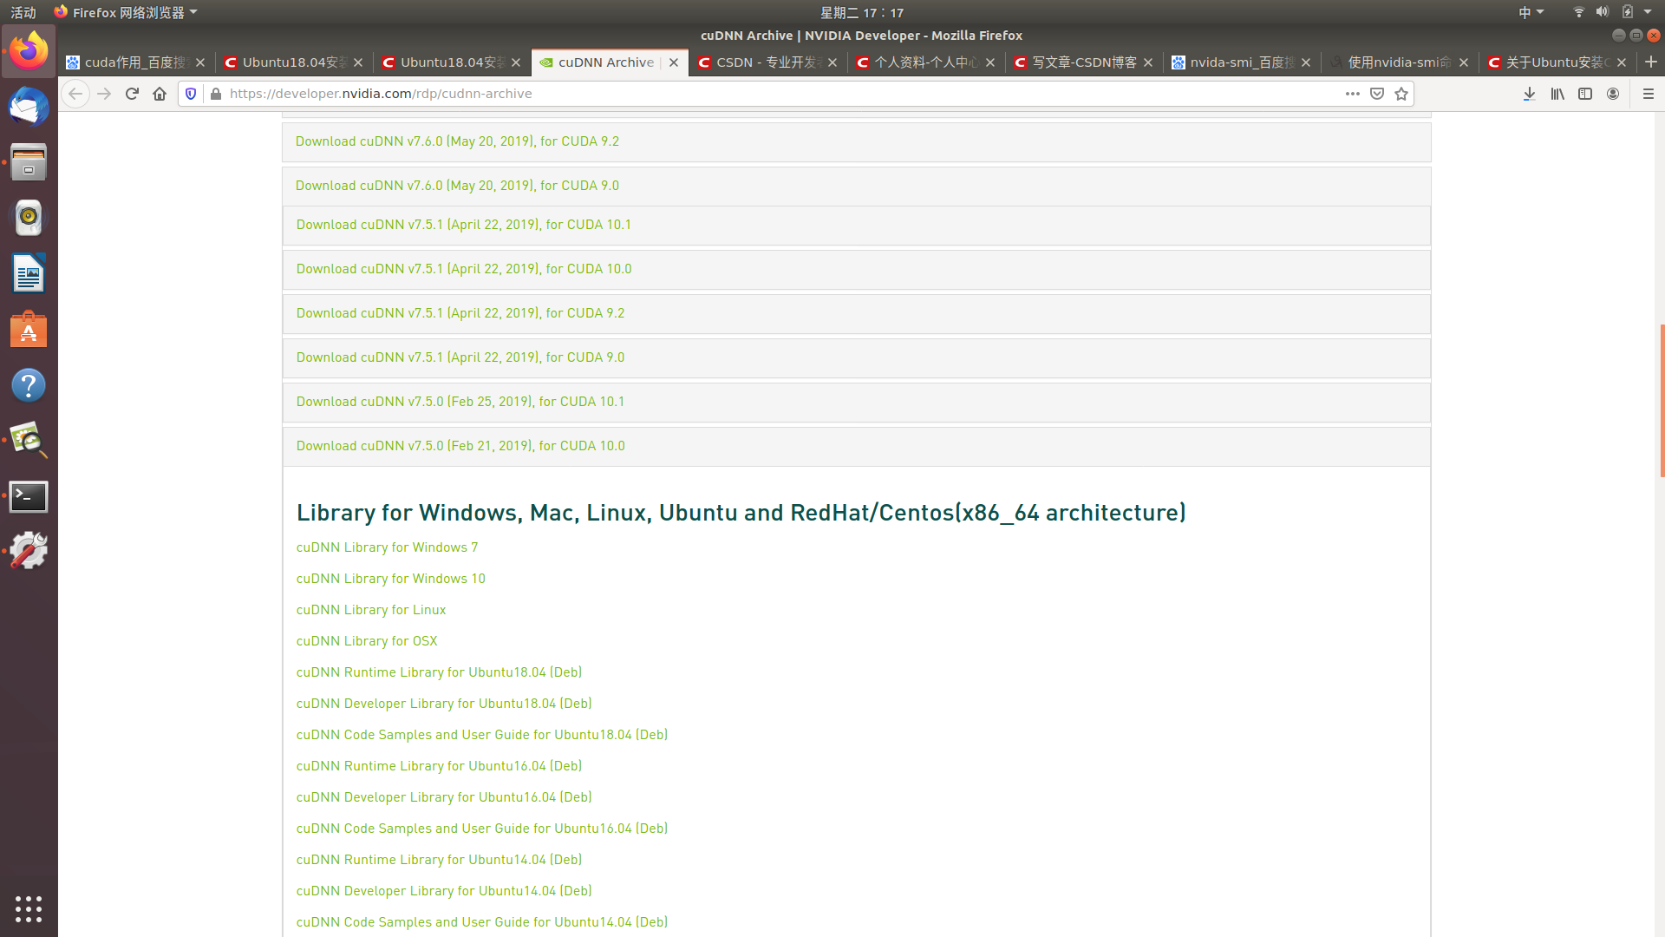The width and height of the screenshot is (1665, 937).
Task: Open Firefox library icon
Action: click(1557, 94)
